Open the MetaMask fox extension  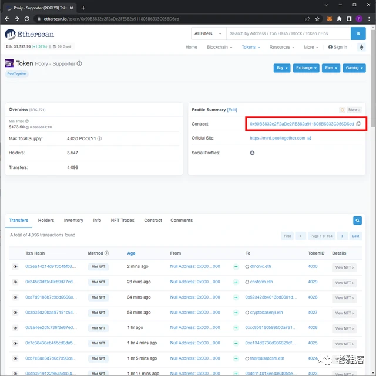(330, 19)
